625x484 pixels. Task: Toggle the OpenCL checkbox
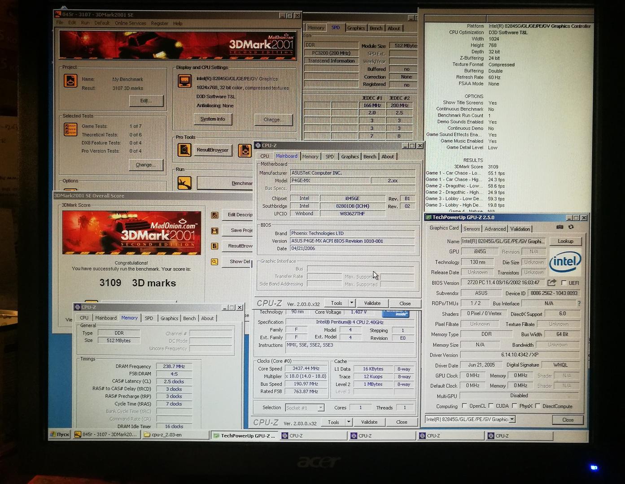pos(464,406)
